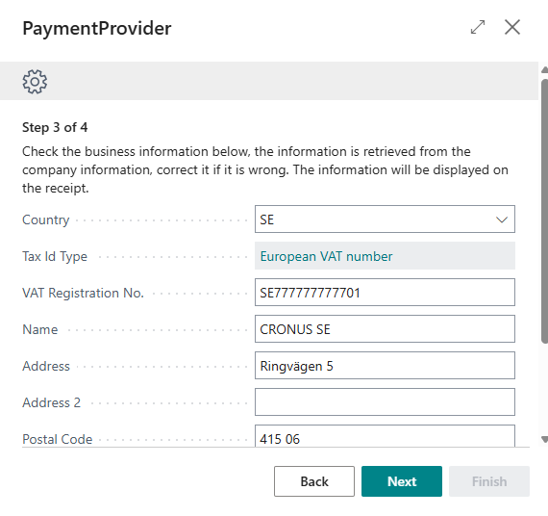Click the settings gear icon

[x=35, y=82]
